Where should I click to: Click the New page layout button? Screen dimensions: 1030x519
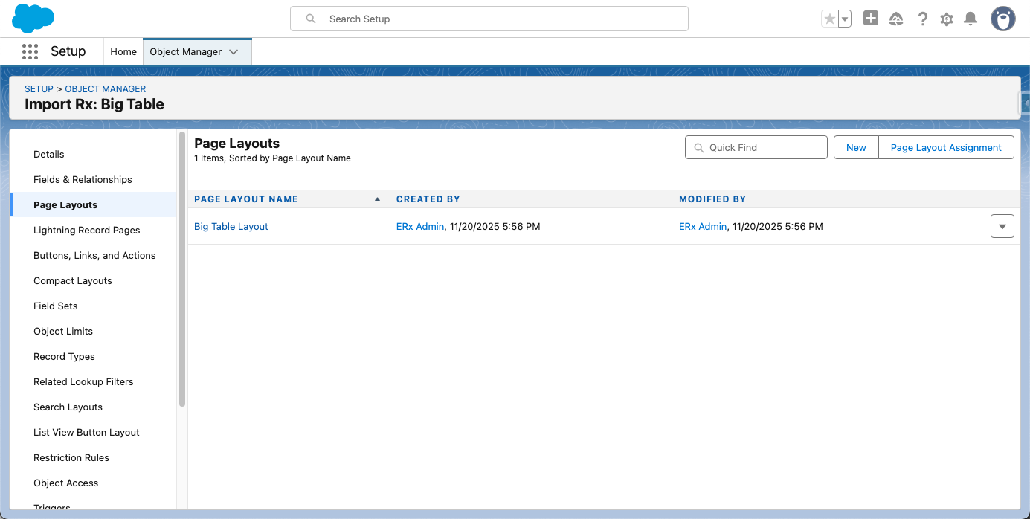point(856,147)
